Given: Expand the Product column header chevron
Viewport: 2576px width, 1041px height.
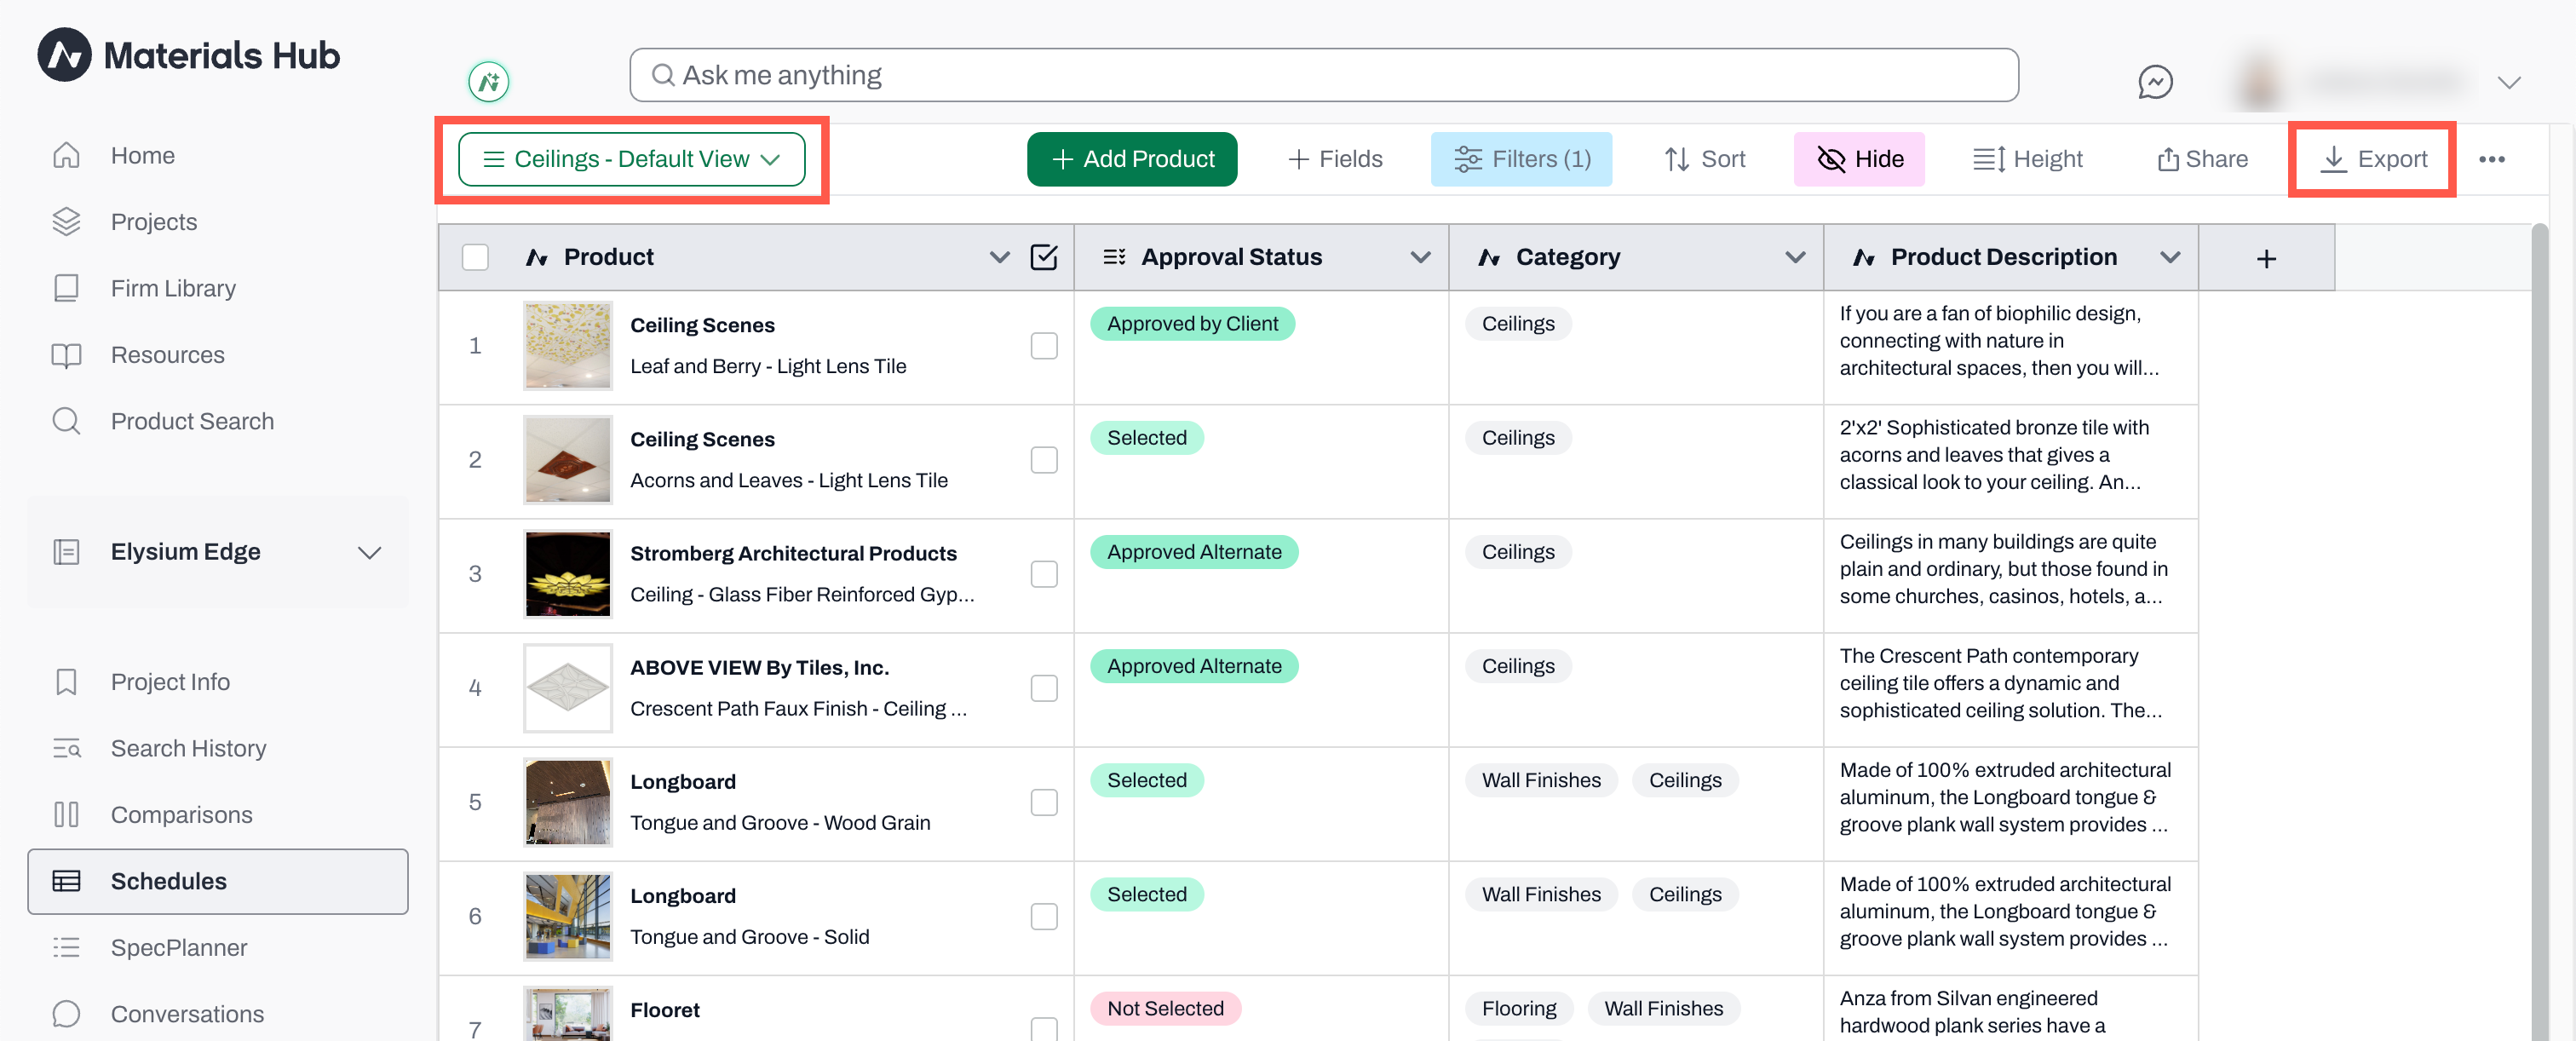Looking at the screenshot, I should 999,257.
